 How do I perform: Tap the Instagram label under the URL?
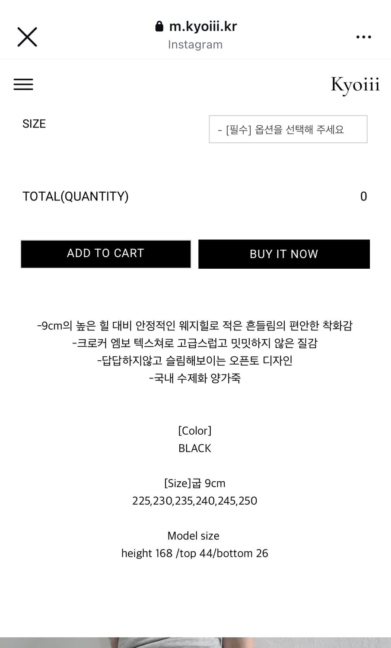tap(195, 44)
